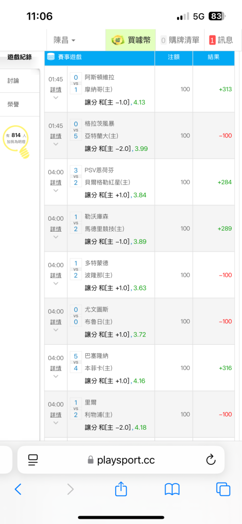Tap the playsport.cc address bar
The height and width of the screenshot is (524, 242).
coord(121,460)
